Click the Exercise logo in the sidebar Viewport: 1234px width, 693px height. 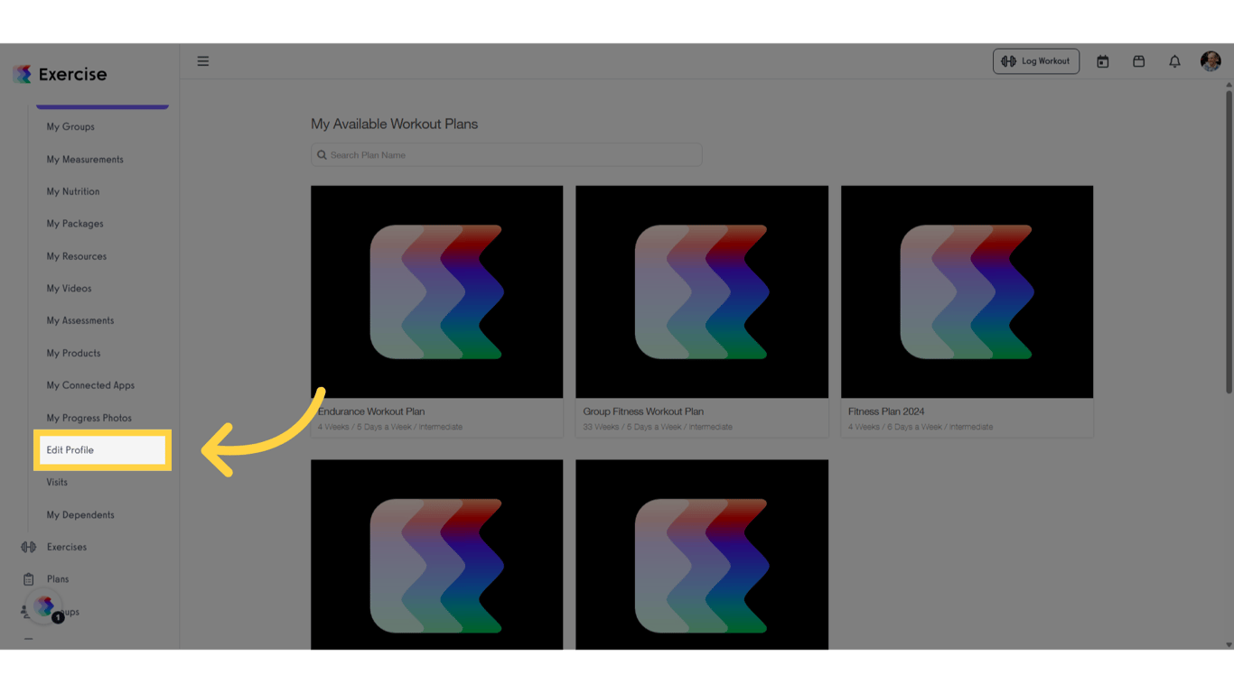pos(60,74)
